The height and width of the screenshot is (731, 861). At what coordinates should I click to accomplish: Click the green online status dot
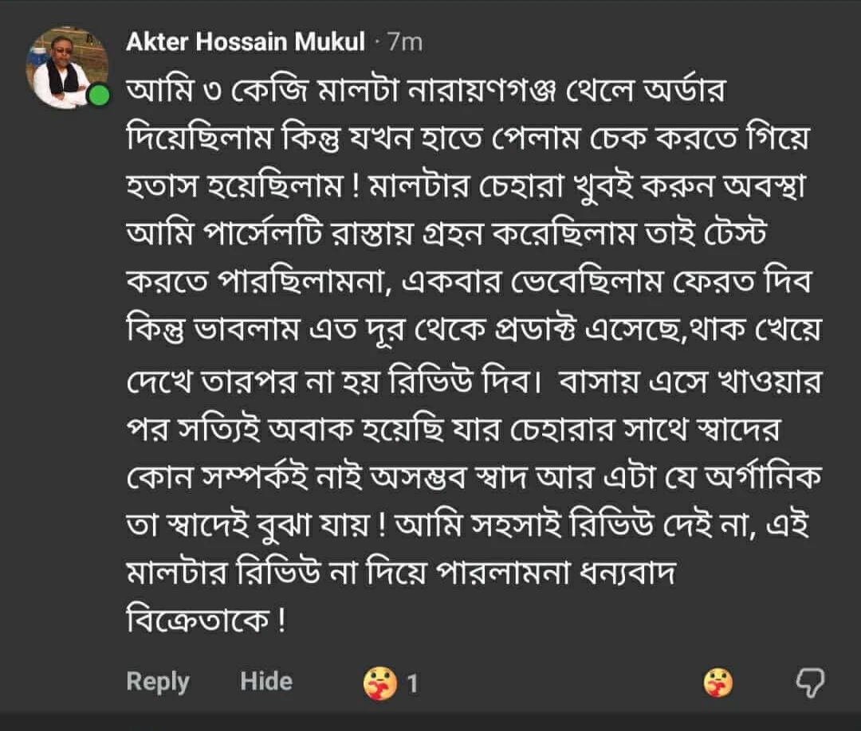[99, 97]
